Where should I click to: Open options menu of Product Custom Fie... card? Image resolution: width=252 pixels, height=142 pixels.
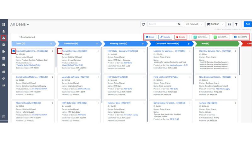pos(52,51)
